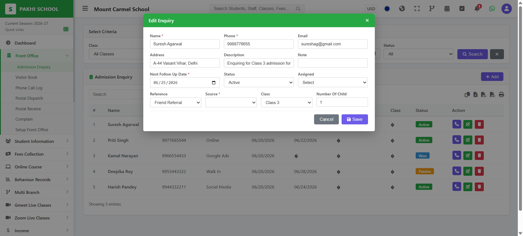Click the Quick Links grid icon

click(x=66, y=29)
